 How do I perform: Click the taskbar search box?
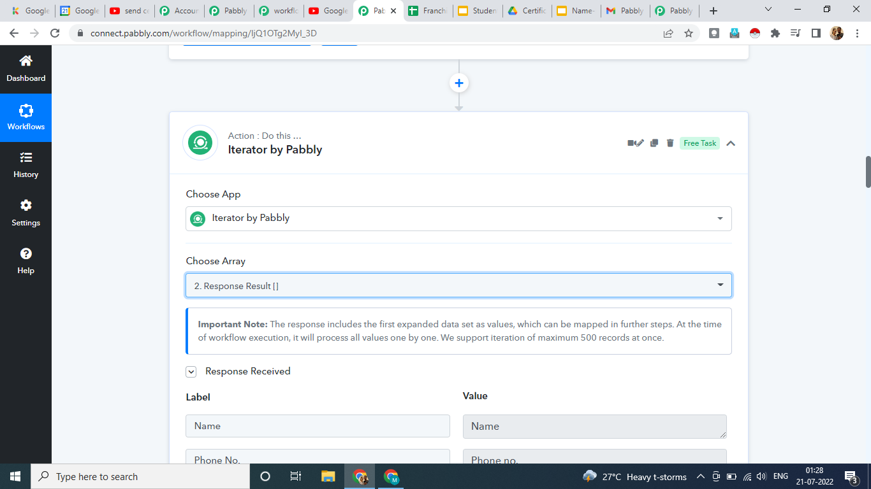pyautogui.click(x=140, y=476)
